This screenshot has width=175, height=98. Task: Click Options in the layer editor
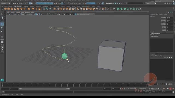[x=157, y=56]
